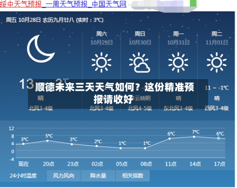Select the 现在 chart data point
This screenshot has height=188, width=237.
pyautogui.click(x=23, y=144)
